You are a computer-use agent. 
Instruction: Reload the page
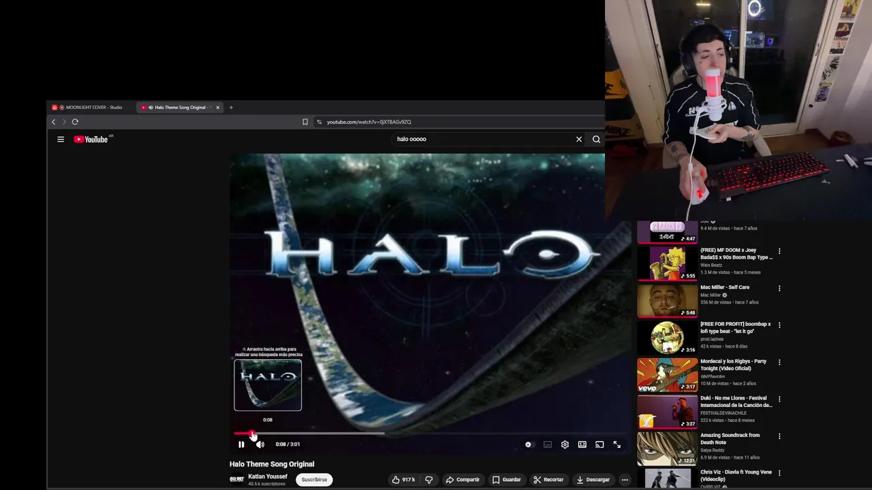[x=75, y=122]
